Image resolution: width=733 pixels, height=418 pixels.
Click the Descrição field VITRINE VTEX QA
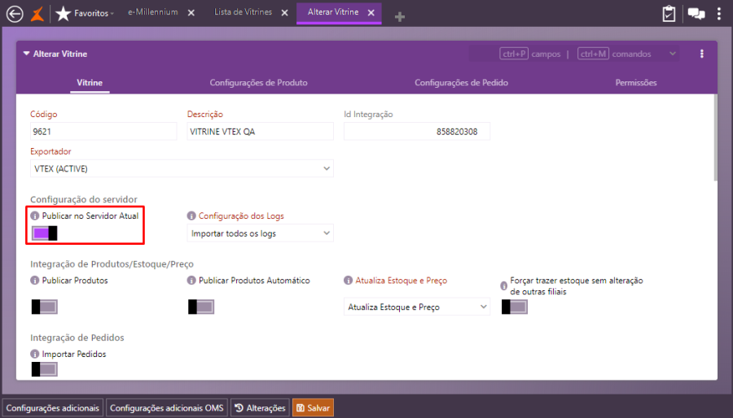point(260,132)
